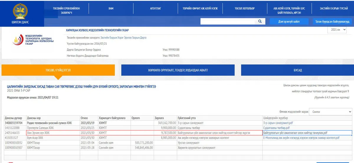Click the agency logo image

click(32, 40)
